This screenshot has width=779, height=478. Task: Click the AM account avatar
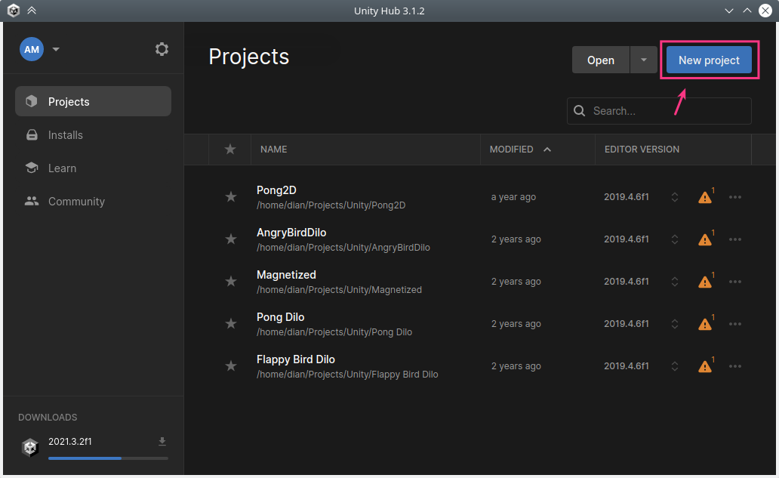point(32,49)
